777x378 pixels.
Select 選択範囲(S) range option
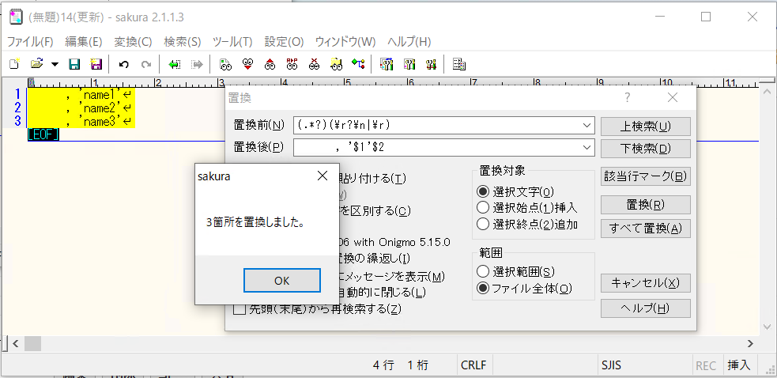515,271
